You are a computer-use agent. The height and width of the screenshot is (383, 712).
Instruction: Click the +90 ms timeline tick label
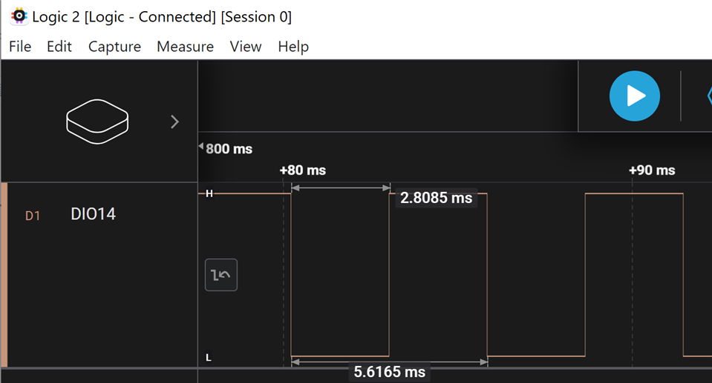tap(652, 170)
